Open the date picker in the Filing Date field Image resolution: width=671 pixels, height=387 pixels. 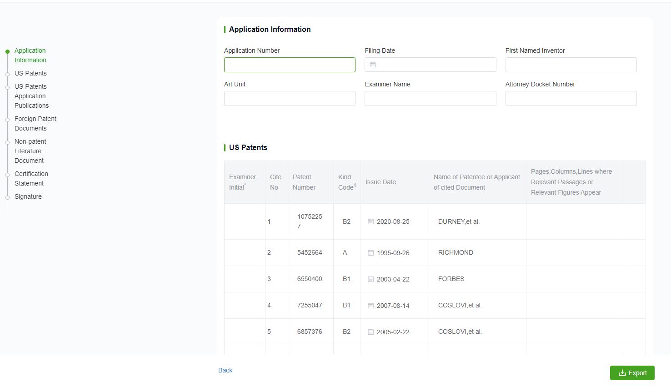tap(373, 65)
